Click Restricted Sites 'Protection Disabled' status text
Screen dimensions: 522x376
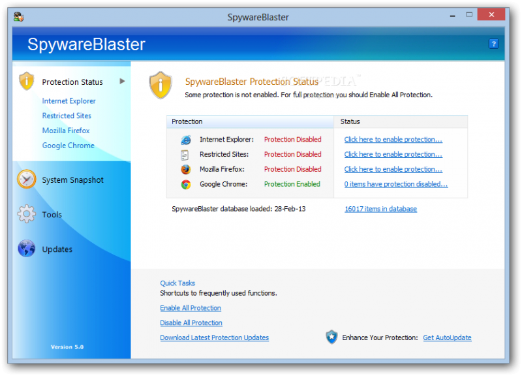coord(292,154)
